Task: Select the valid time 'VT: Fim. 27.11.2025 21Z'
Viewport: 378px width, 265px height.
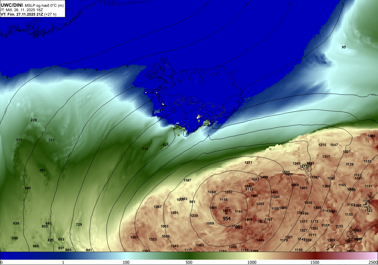Action: tap(22, 14)
